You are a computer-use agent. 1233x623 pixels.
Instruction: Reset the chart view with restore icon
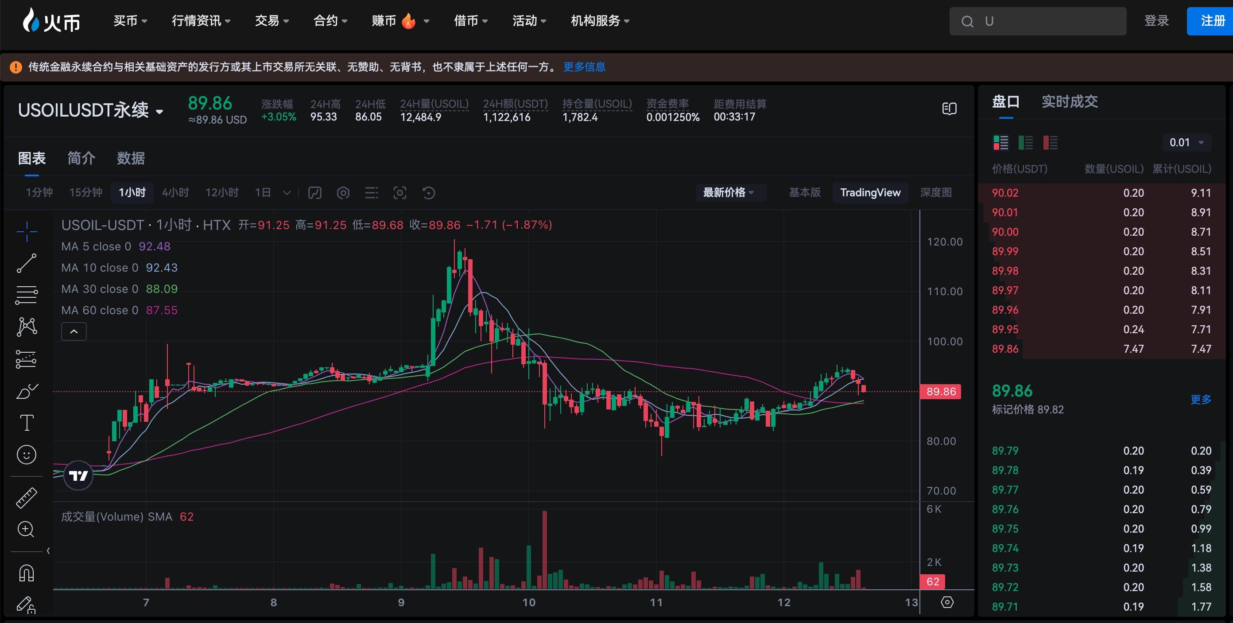(428, 192)
